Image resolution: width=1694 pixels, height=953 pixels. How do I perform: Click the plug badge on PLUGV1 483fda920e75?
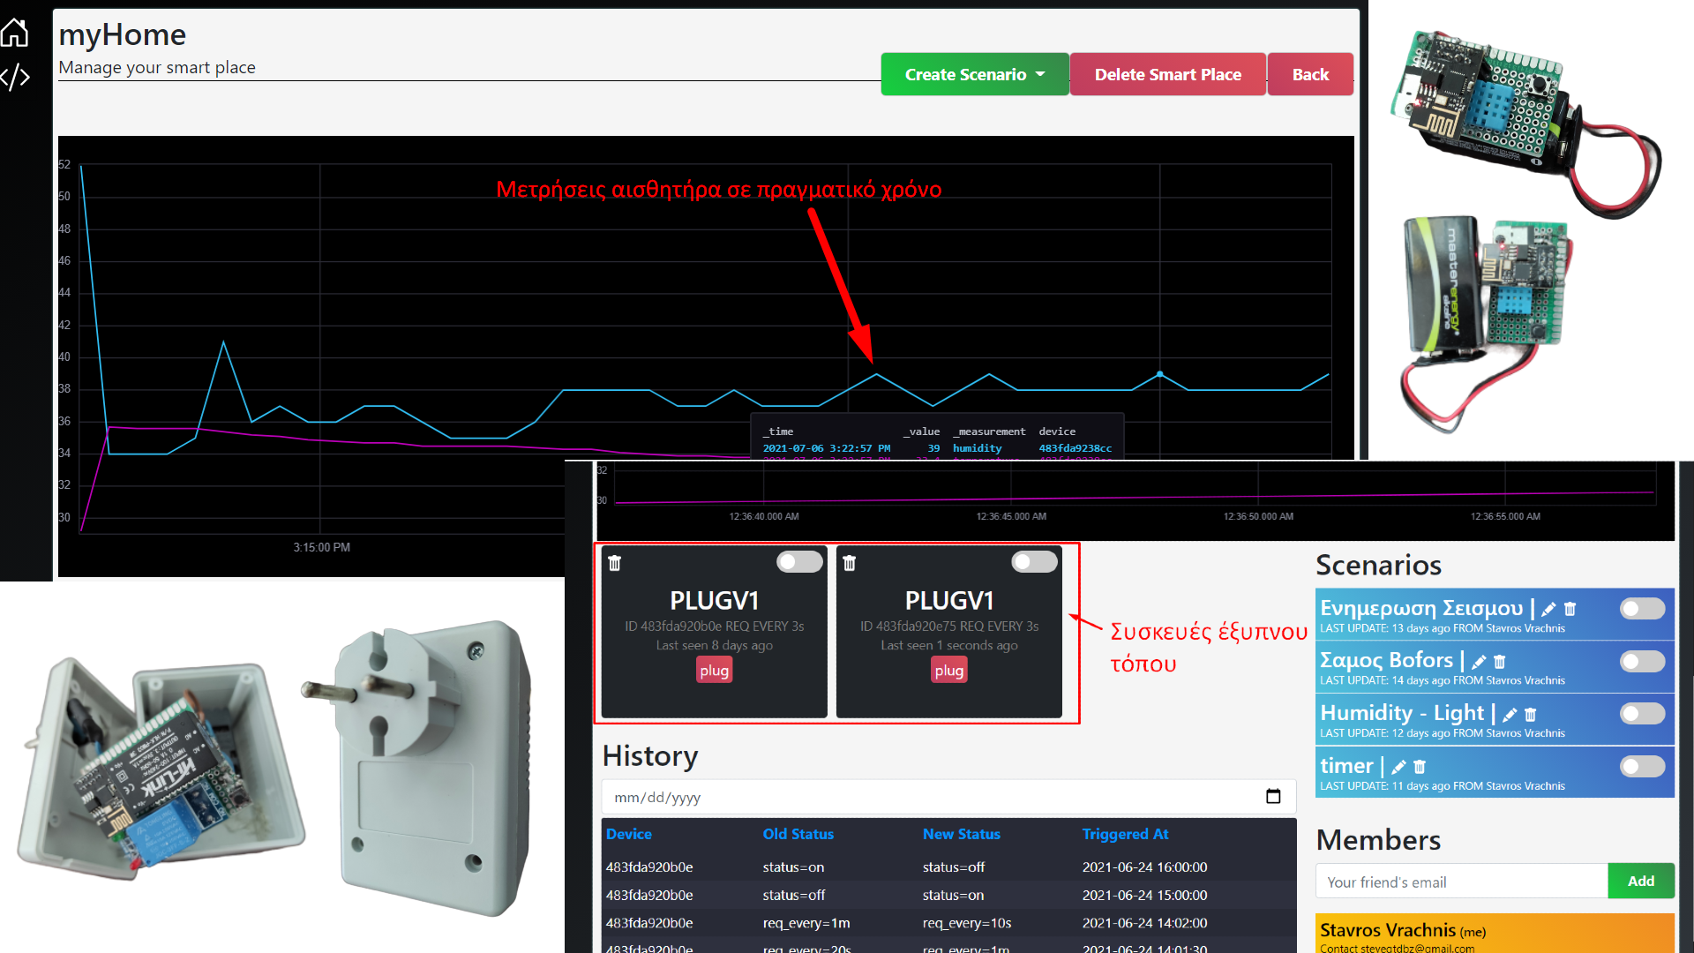coord(948,671)
